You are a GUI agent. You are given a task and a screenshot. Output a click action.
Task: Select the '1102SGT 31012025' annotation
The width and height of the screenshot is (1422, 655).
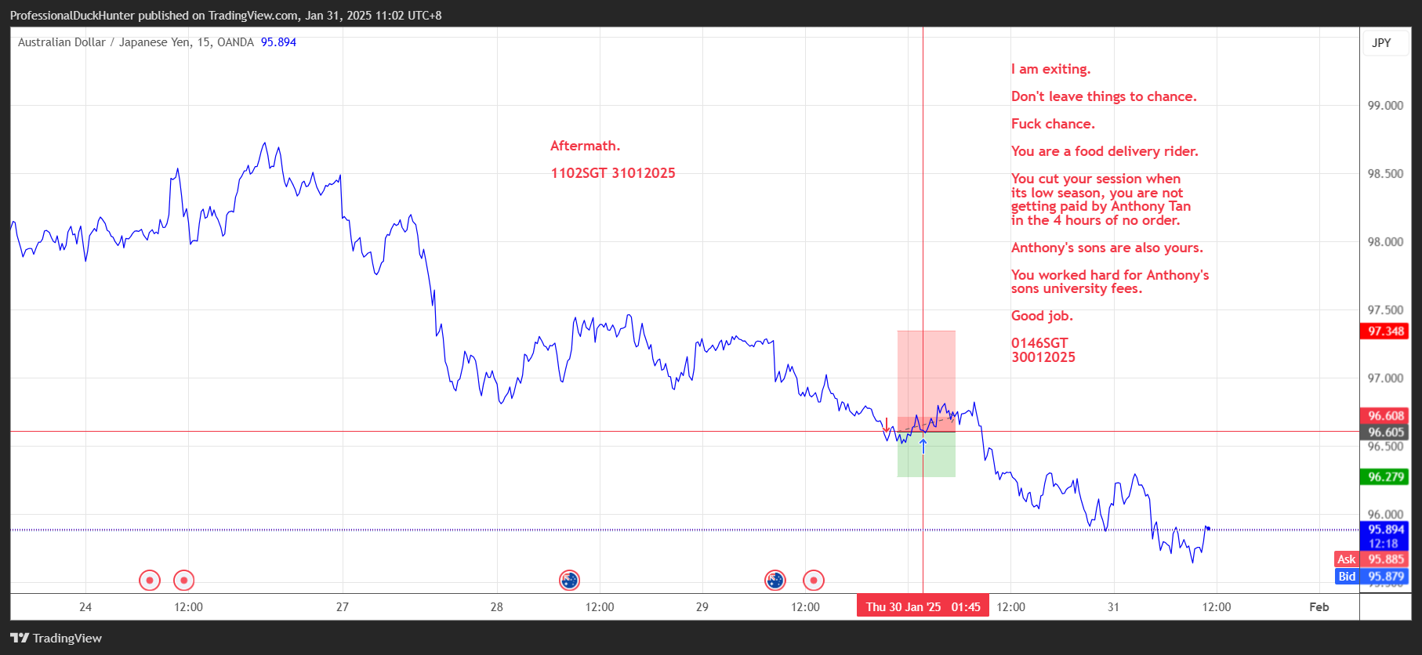[x=613, y=173]
